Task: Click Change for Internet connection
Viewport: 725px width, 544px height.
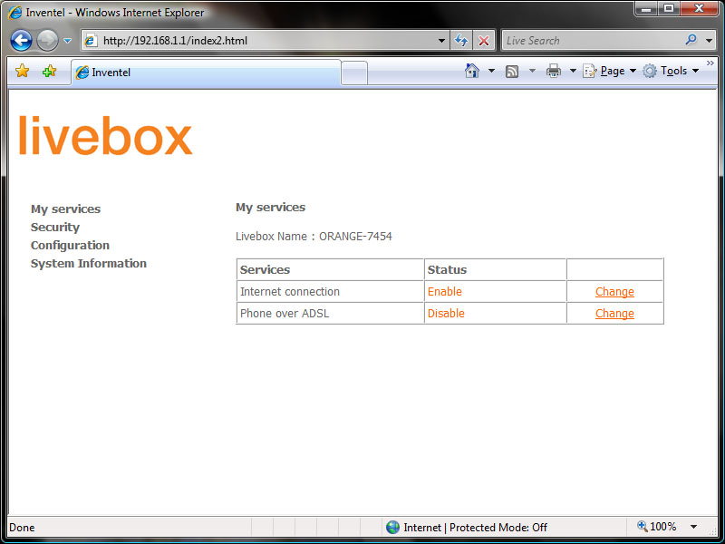Action: click(x=614, y=291)
